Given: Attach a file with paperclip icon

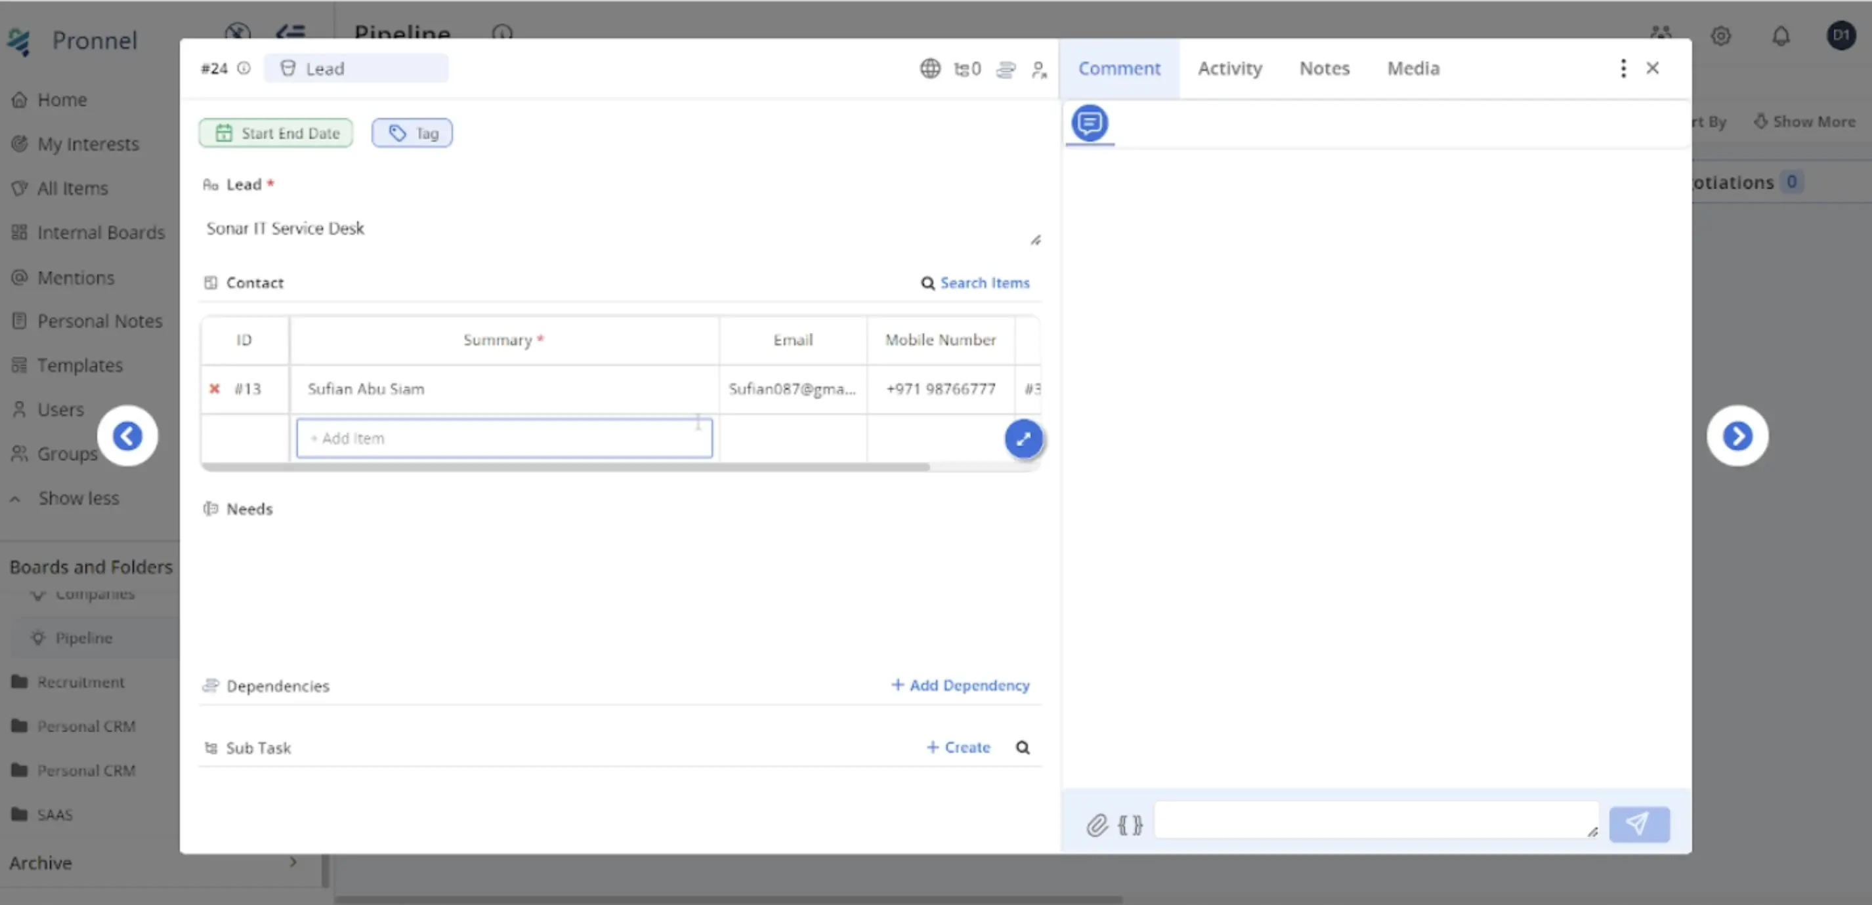Looking at the screenshot, I should (x=1097, y=825).
